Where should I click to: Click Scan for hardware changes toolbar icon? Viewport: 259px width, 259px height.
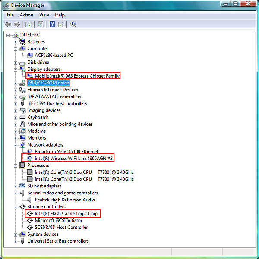73,24
